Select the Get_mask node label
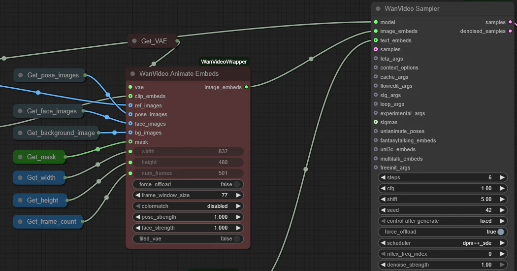The image size is (517, 271). coord(41,157)
